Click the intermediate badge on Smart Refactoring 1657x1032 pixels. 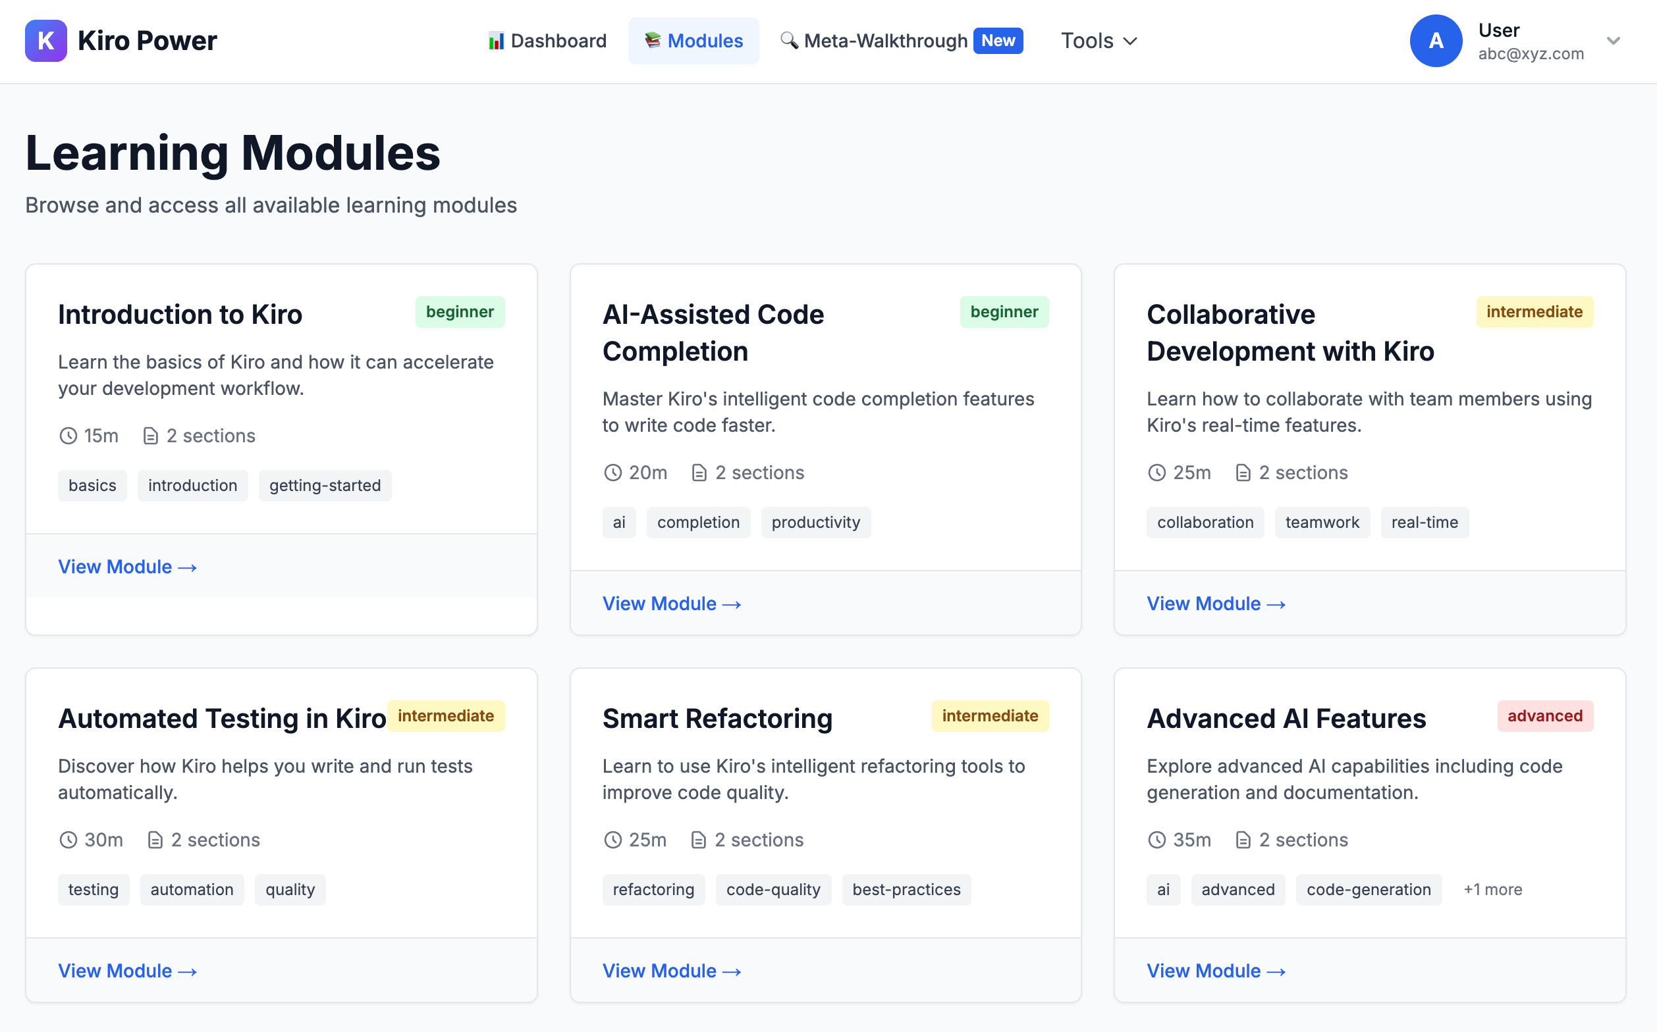pos(990,716)
